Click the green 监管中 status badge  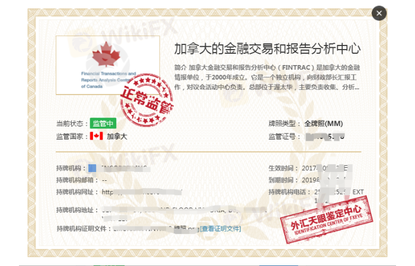[x=103, y=123]
